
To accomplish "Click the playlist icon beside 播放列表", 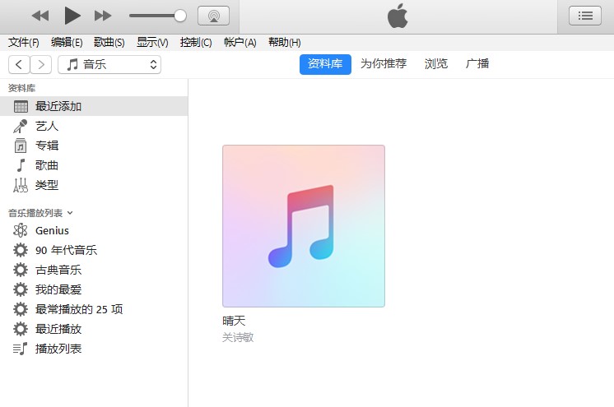I will (21, 349).
